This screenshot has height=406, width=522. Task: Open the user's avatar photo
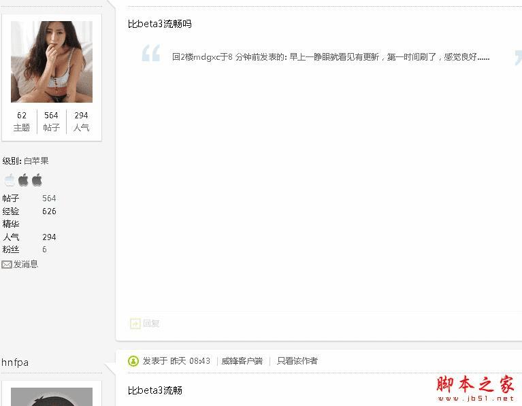point(52,62)
